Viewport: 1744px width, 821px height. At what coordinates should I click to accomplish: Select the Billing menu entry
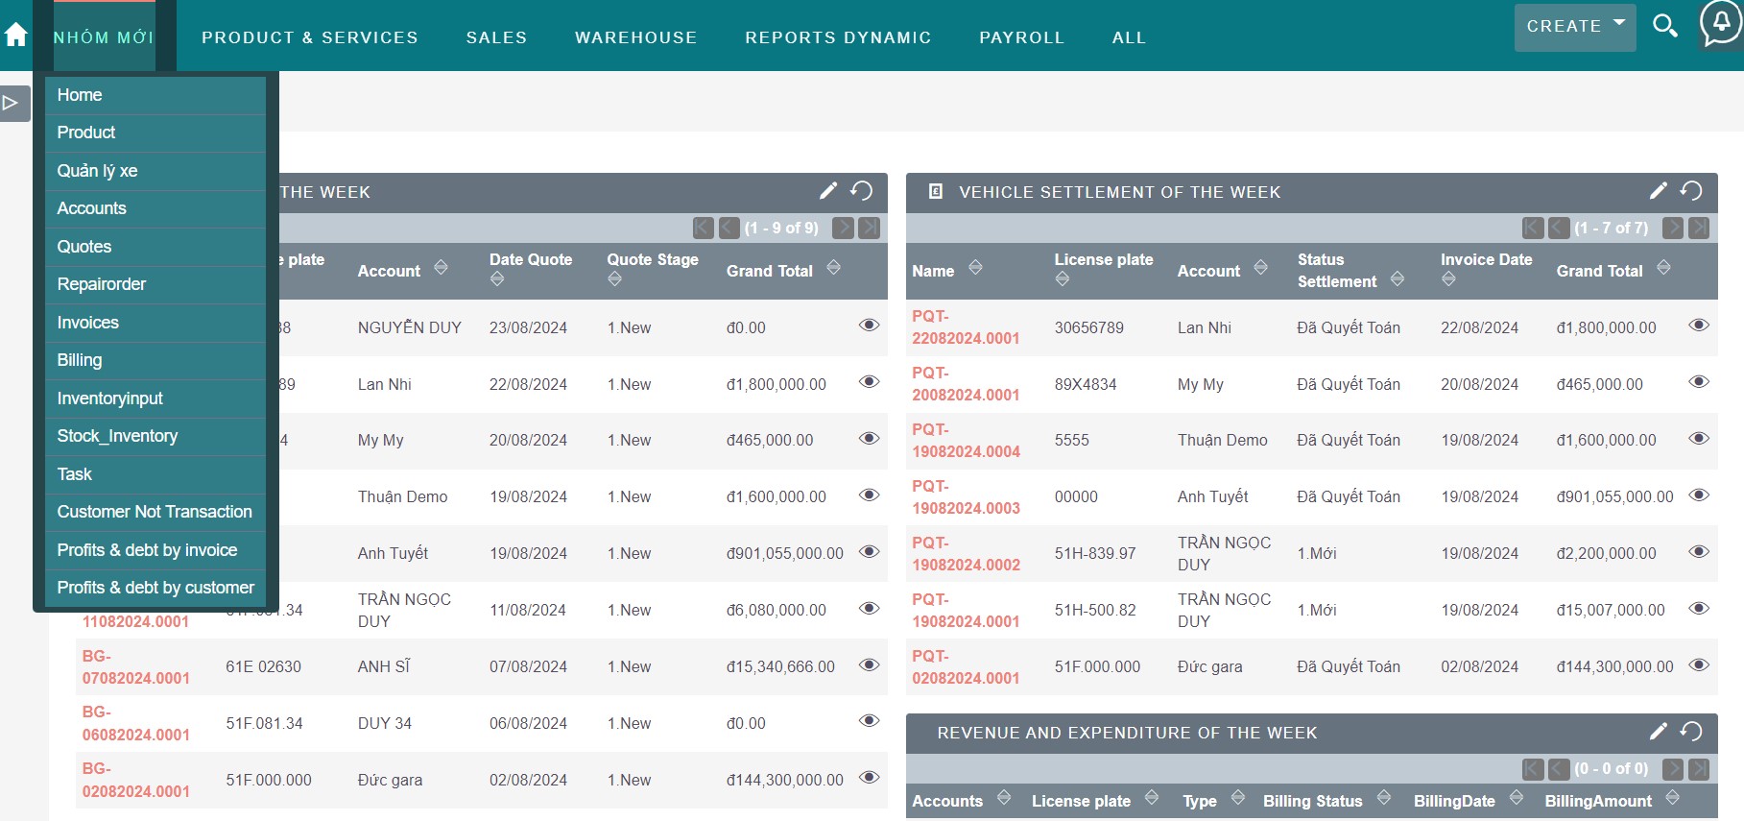[x=155, y=360]
